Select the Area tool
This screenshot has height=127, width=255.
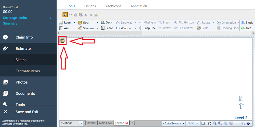[x=246, y=28]
